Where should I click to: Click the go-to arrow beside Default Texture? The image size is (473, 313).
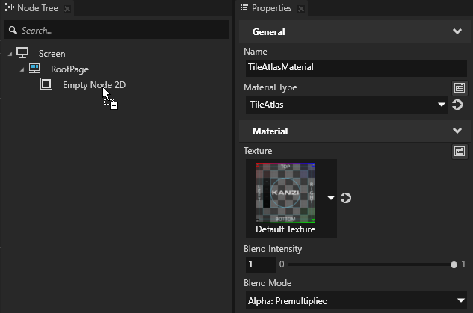click(x=346, y=198)
